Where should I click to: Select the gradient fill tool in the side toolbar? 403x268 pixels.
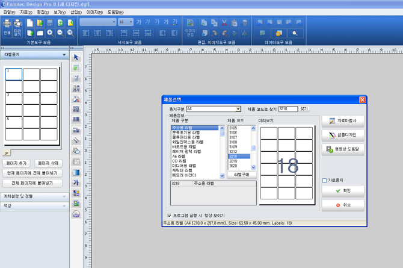(x=76, y=172)
